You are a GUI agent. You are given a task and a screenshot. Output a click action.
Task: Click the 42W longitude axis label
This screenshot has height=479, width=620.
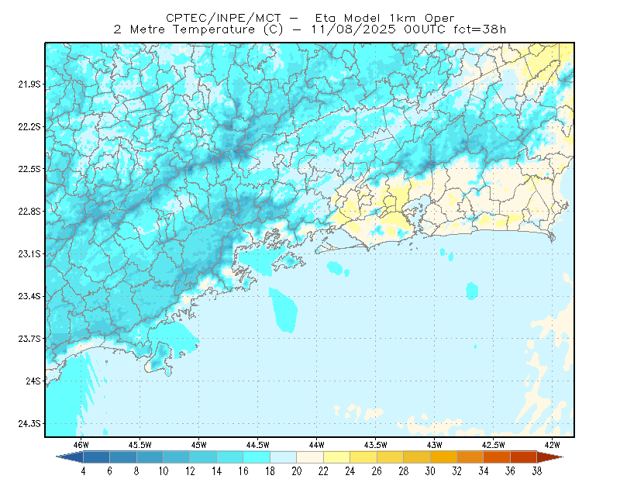click(x=552, y=445)
